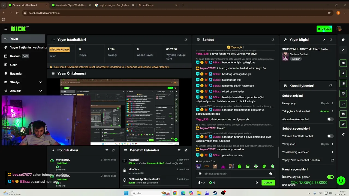
Task: Toggle the channel actions widget in right rail
Action: pyautogui.click(x=343, y=114)
